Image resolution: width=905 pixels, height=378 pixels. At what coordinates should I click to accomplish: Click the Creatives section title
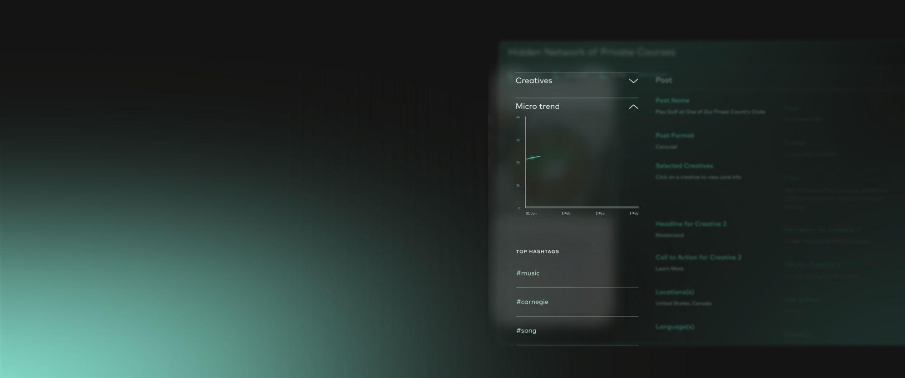coord(533,80)
